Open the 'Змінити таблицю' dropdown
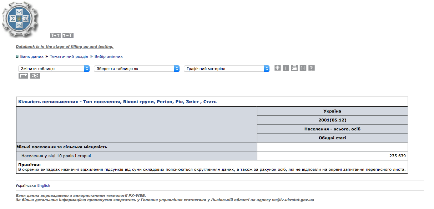The width and height of the screenshot is (434, 209). (x=54, y=69)
